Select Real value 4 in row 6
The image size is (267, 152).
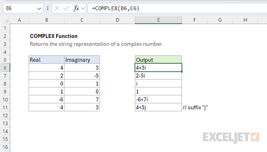point(47,68)
